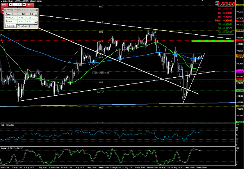Select the green rectangle zone on chart
The height and width of the screenshot is (169, 244).
point(212,41)
